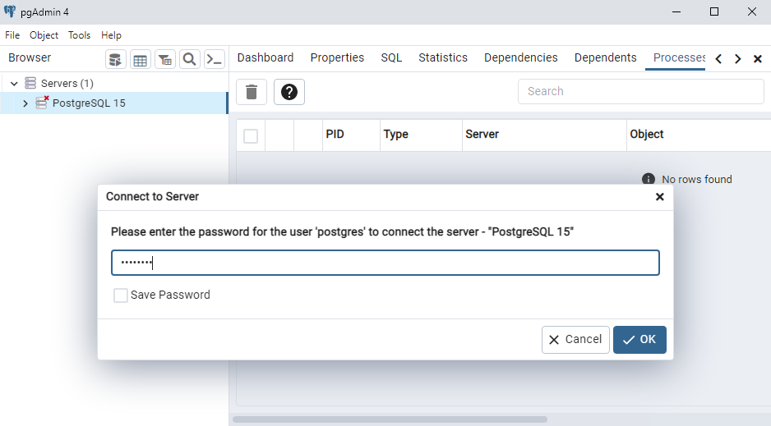Open the View Data table icon
Viewport: 771px width, 426px height.
(x=141, y=59)
